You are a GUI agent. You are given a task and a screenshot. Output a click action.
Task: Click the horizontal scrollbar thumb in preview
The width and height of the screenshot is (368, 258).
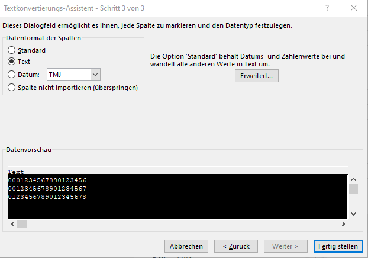[22, 224]
